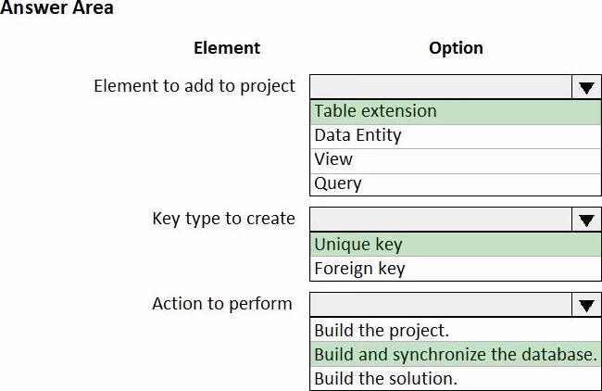Click the 'Action to perform' label

(x=222, y=304)
